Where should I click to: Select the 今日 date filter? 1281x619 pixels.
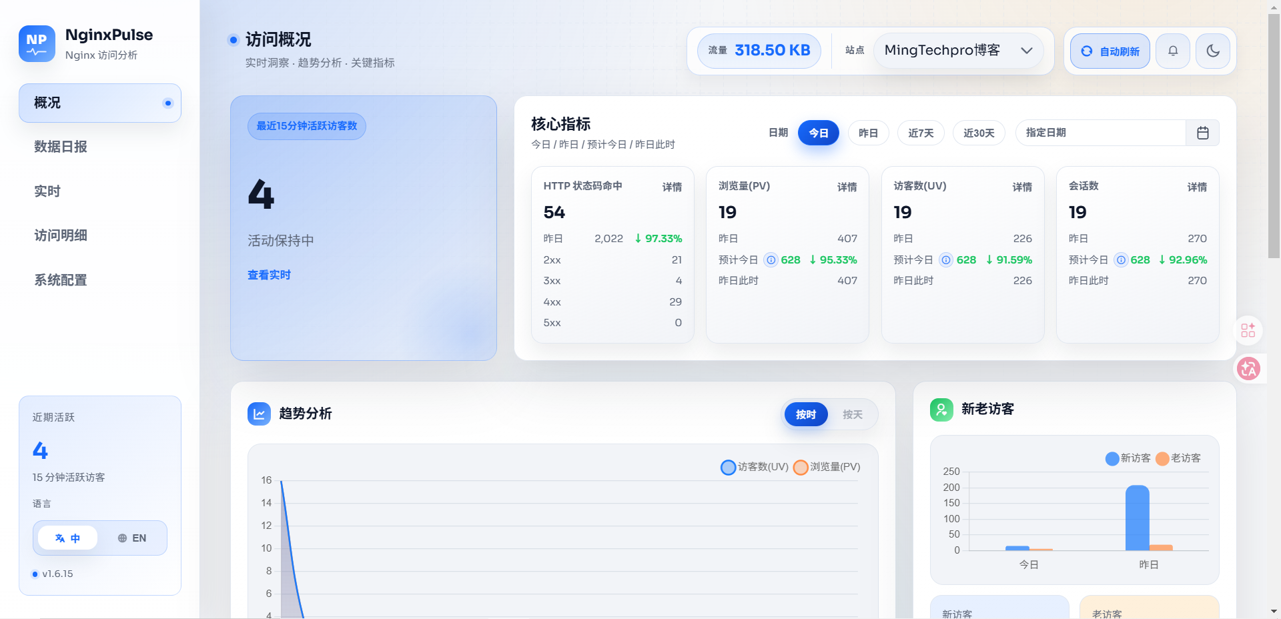point(819,133)
